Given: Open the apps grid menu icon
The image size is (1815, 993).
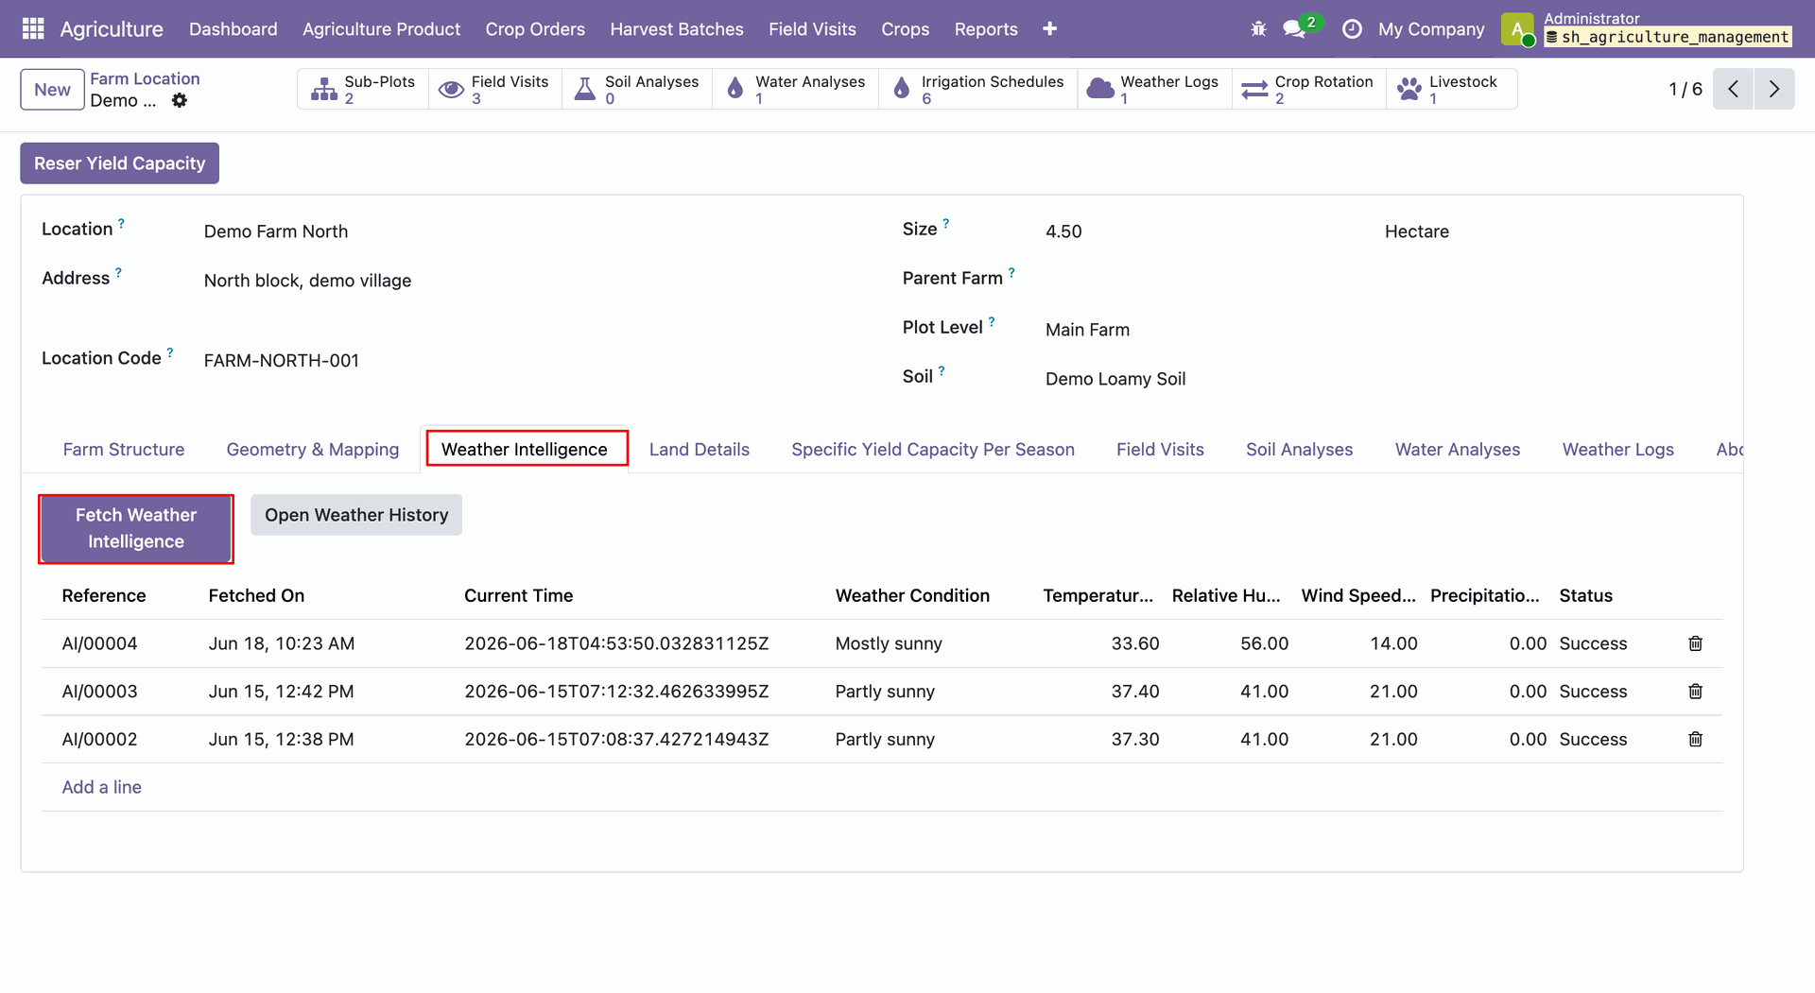Looking at the screenshot, I should (x=33, y=28).
